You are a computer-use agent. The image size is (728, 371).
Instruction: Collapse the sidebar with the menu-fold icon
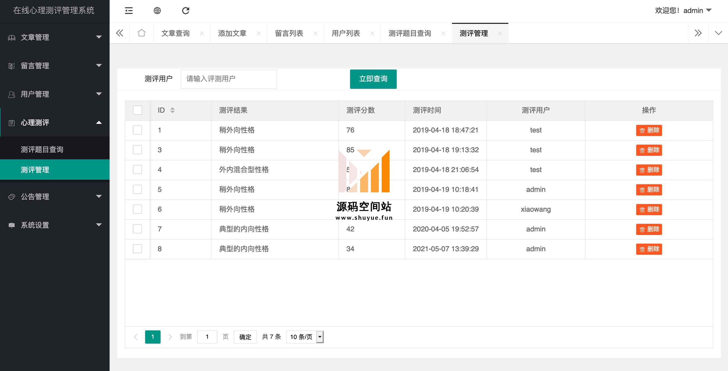pos(129,11)
